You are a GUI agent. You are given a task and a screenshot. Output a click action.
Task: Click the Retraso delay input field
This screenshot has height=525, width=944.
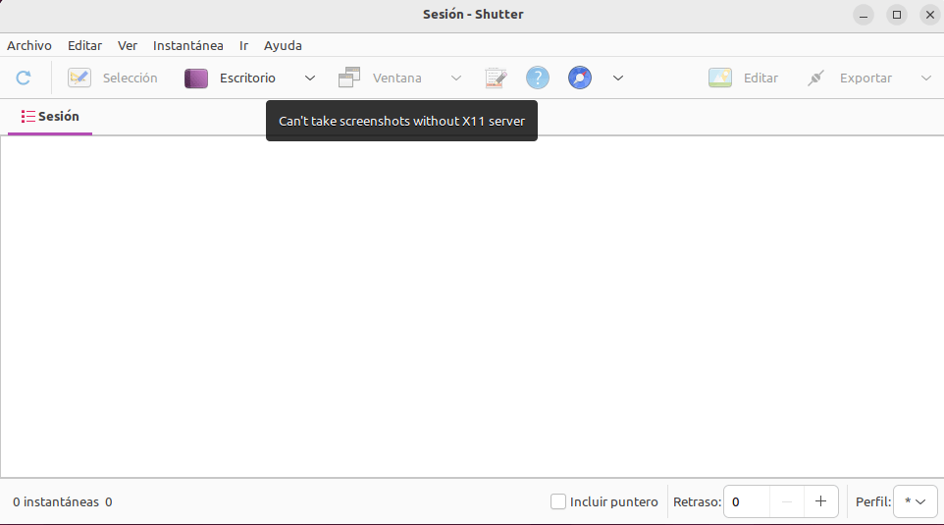tap(747, 501)
